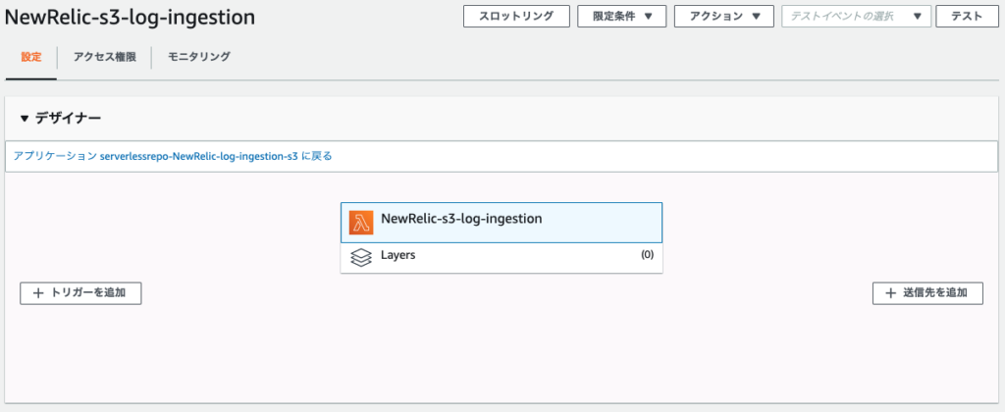
Task: Click the plus icon in トリガーを追加
Action: [38, 293]
